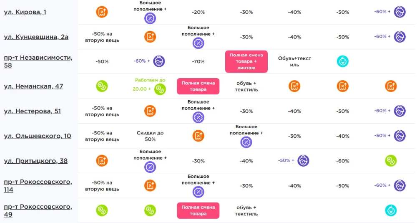The height and width of the screenshot is (223, 417).
Task: Click orange receipt icon in Кирова row
Action: point(102,12)
